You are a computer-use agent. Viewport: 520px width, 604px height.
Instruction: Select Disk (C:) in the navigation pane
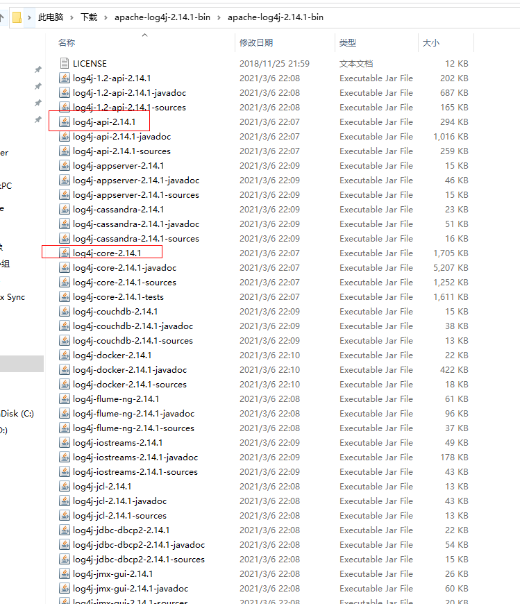(17, 413)
